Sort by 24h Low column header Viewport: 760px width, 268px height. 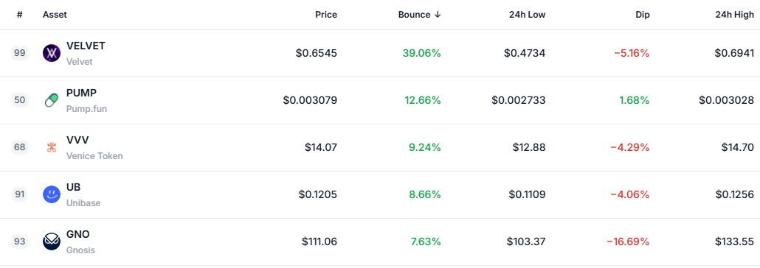528,15
